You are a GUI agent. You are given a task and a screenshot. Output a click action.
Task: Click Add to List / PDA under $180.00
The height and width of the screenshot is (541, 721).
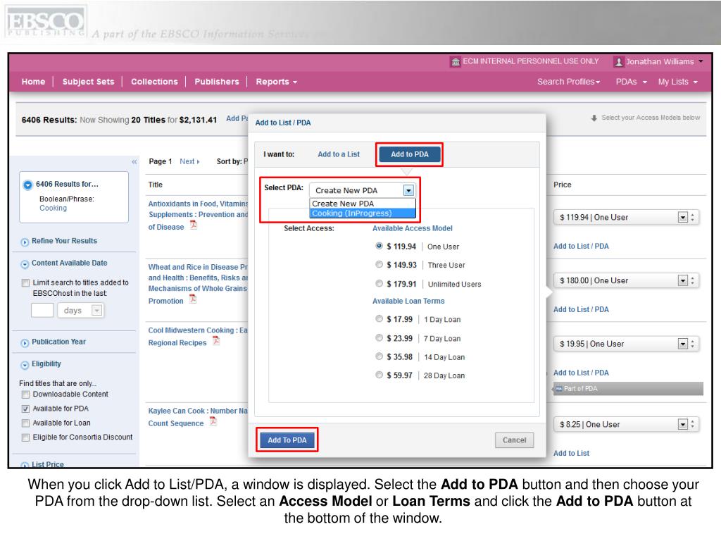point(581,310)
